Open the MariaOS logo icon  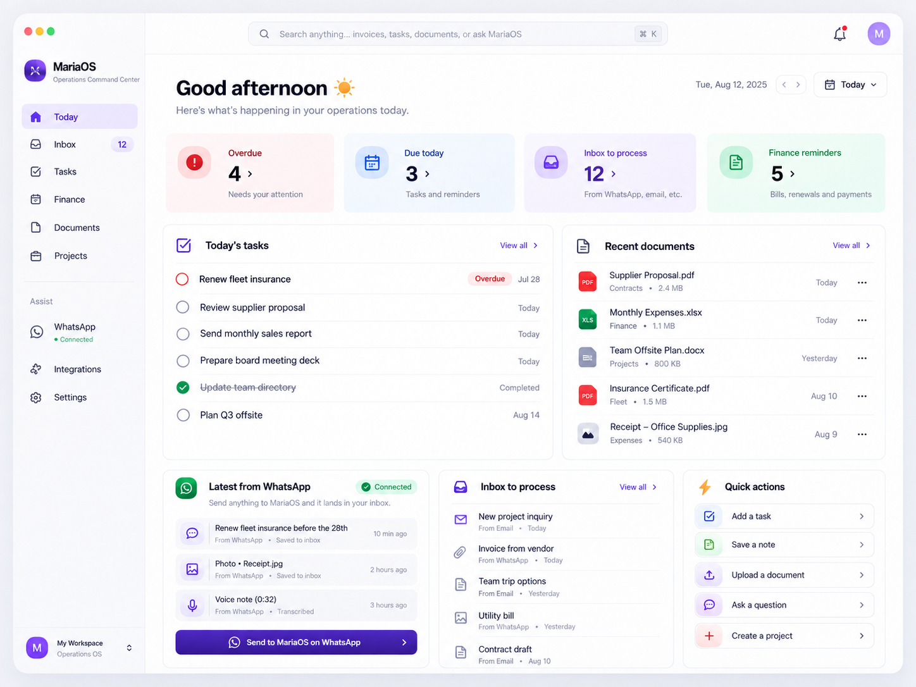[x=35, y=71]
